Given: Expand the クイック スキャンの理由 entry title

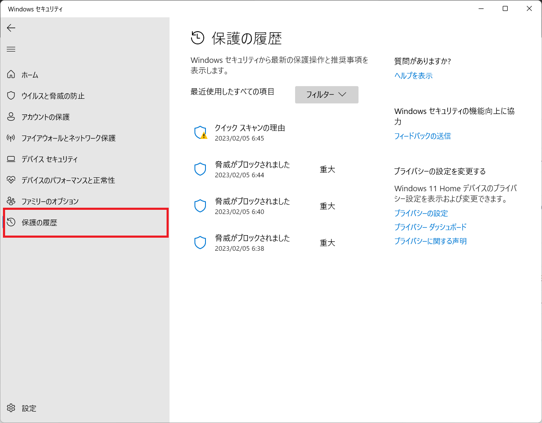Looking at the screenshot, I should pyautogui.click(x=250, y=128).
